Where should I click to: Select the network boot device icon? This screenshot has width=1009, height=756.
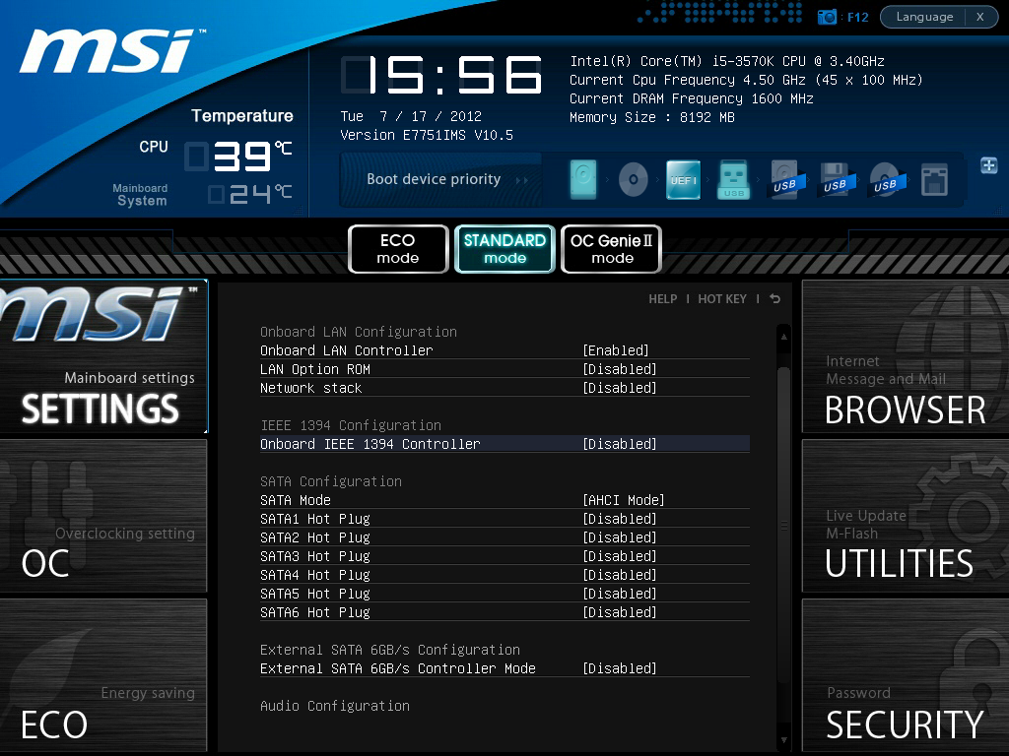(x=934, y=180)
